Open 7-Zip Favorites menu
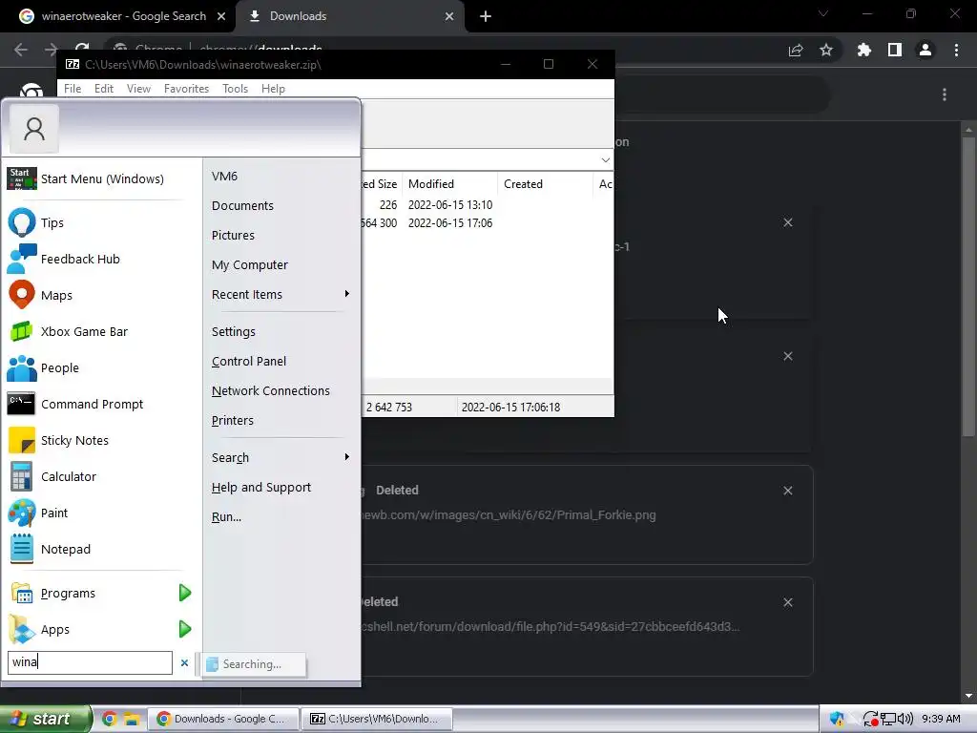The height and width of the screenshot is (733, 977). tap(186, 89)
